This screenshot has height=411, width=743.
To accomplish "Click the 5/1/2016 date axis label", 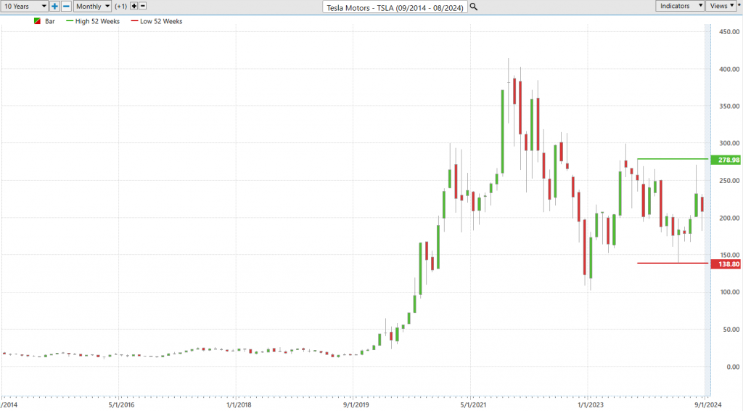I will tap(121, 405).
